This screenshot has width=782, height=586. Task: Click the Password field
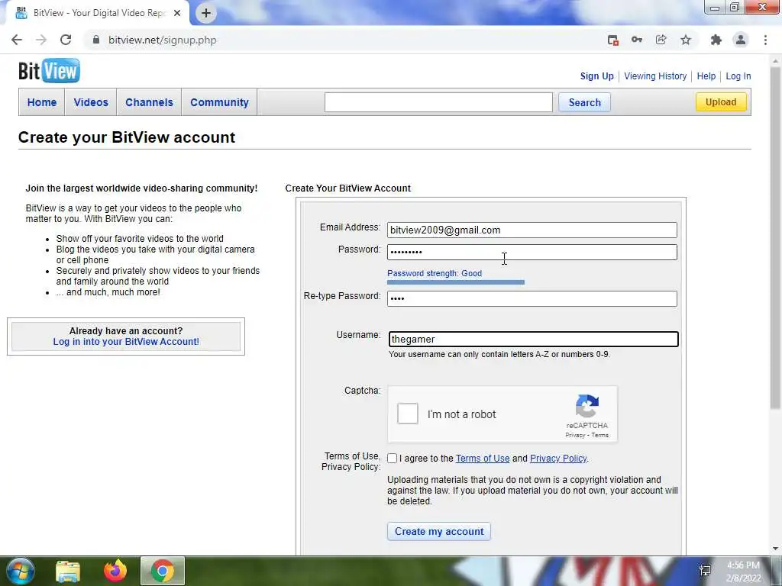point(532,252)
